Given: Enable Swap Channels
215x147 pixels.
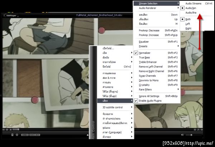Looking at the screenshot, I should coord(157,76).
